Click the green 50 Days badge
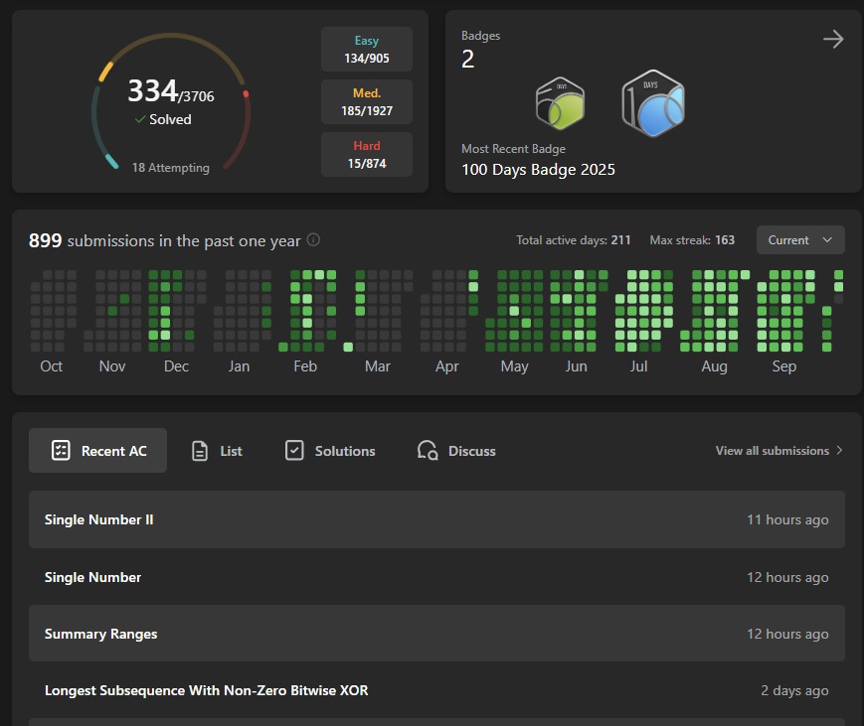 560,103
